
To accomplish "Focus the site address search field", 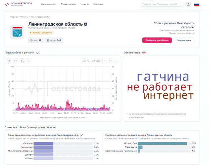I will click(162, 4).
